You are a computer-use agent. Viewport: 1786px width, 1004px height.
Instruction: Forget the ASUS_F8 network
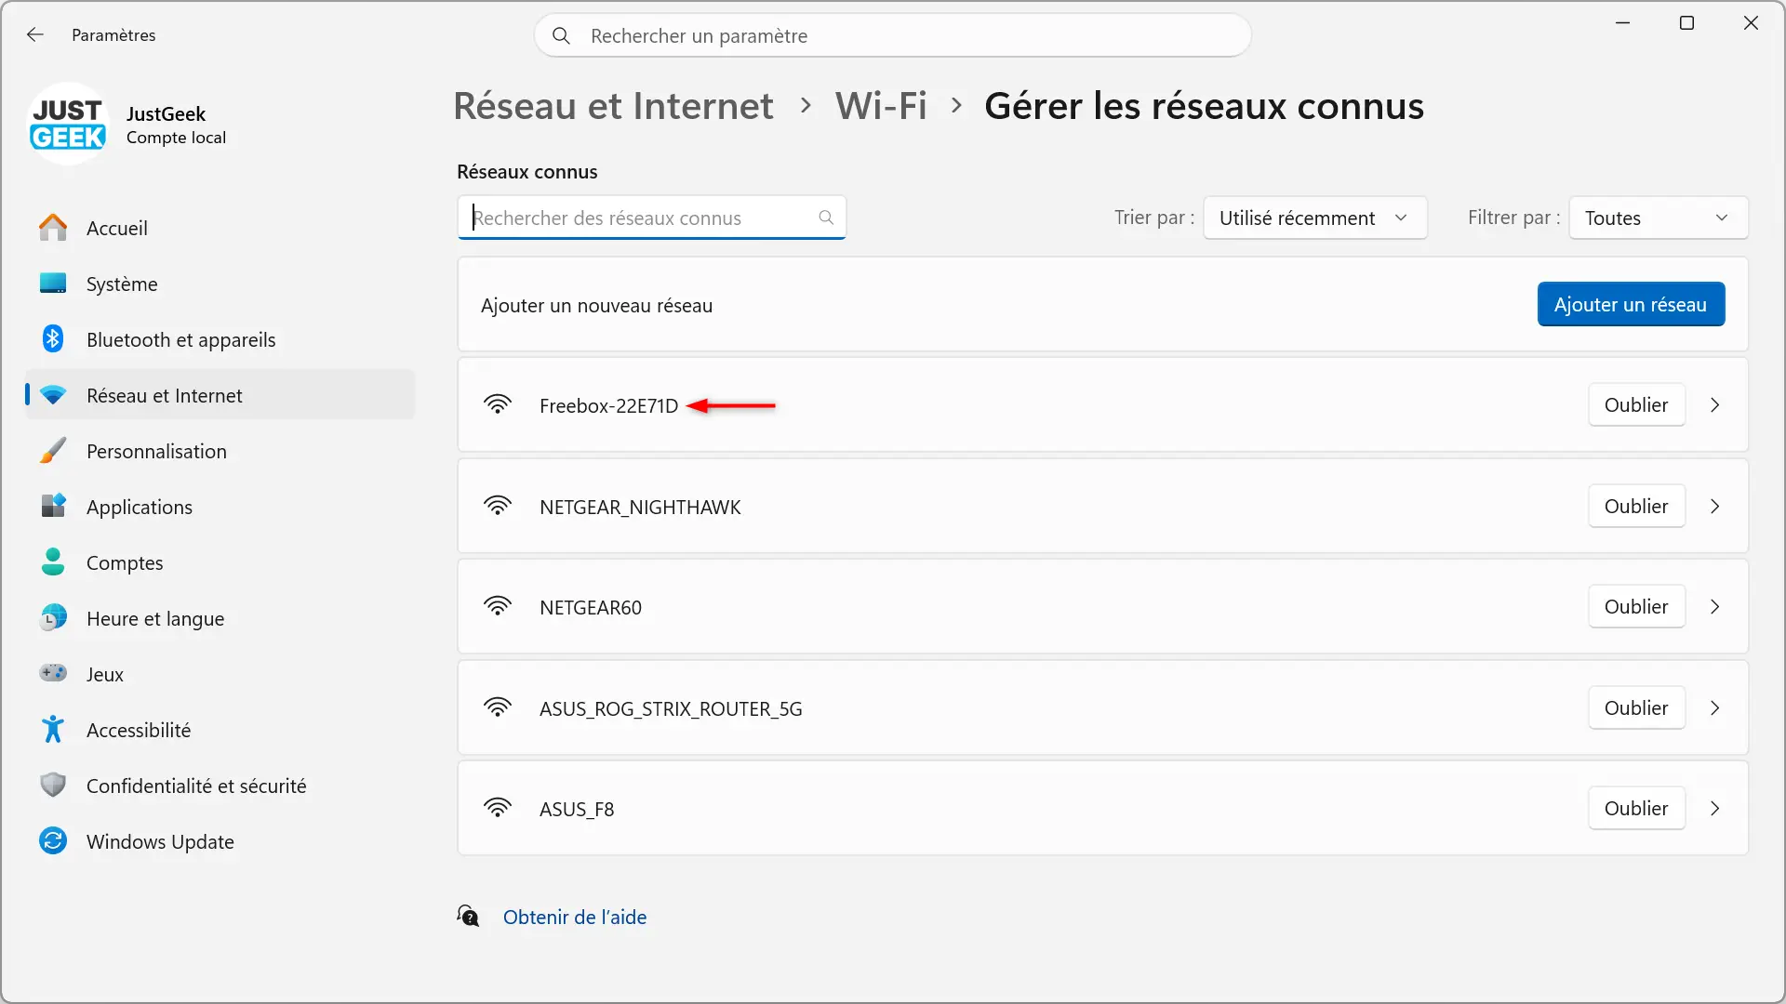coord(1636,809)
